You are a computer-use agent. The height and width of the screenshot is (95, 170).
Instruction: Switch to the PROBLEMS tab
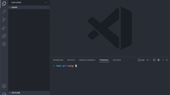[58, 60]
